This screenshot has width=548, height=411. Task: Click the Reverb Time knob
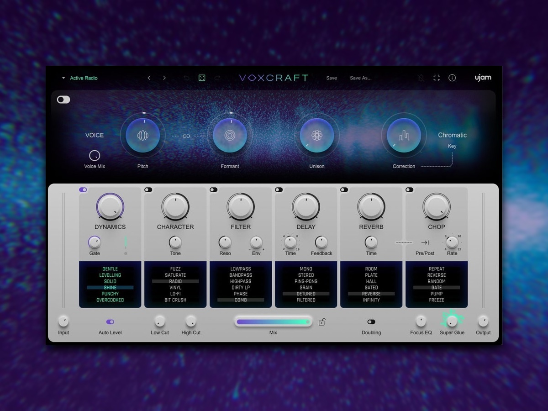pyautogui.click(x=371, y=242)
